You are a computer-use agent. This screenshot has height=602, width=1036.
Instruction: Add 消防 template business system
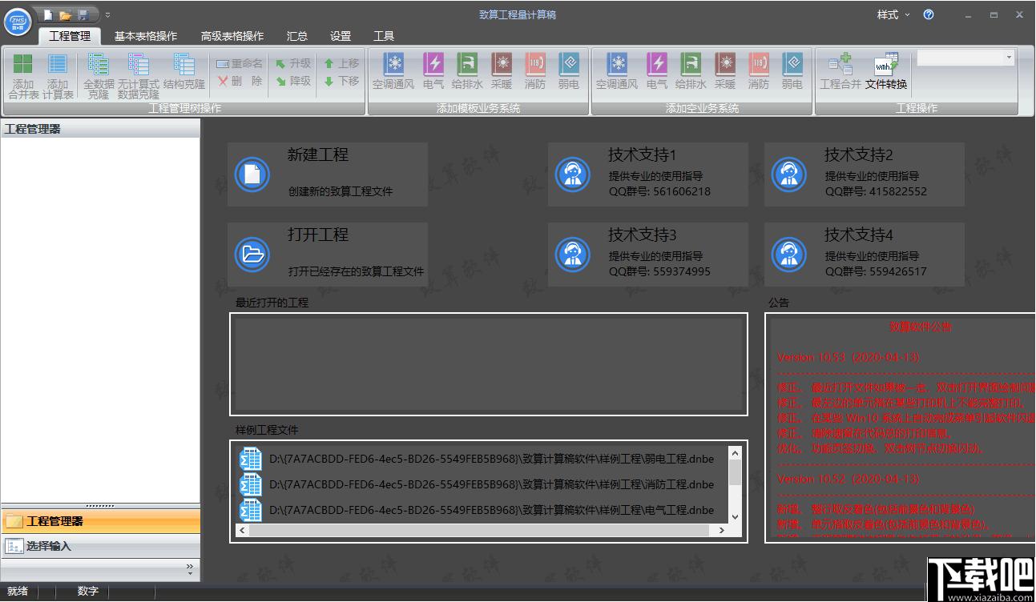pos(535,72)
